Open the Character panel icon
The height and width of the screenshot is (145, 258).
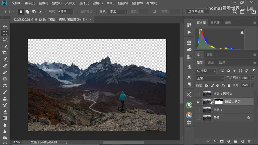pos(189,77)
